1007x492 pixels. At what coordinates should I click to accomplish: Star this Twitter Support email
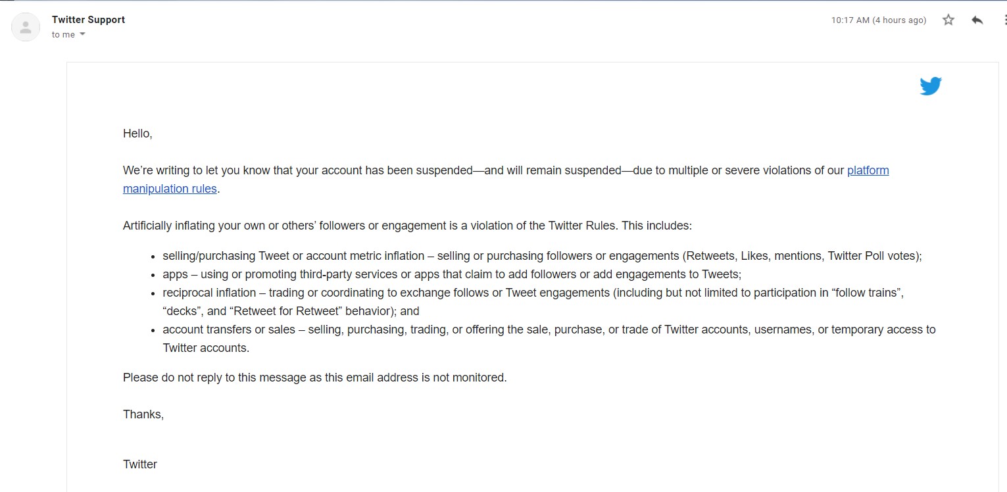pos(948,20)
